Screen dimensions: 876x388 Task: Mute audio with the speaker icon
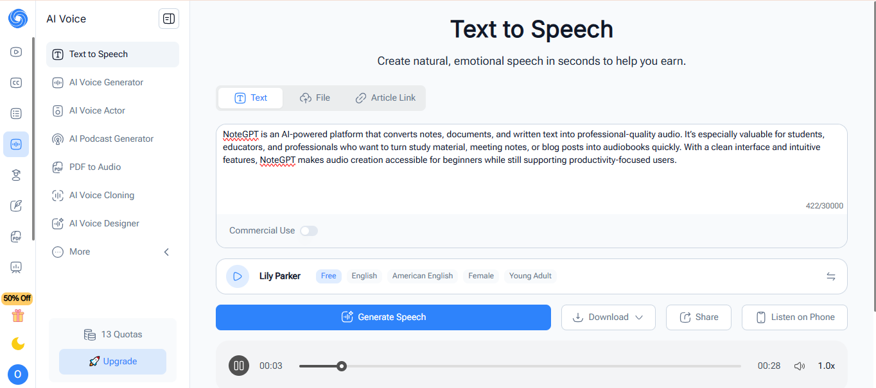click(800, 366)
